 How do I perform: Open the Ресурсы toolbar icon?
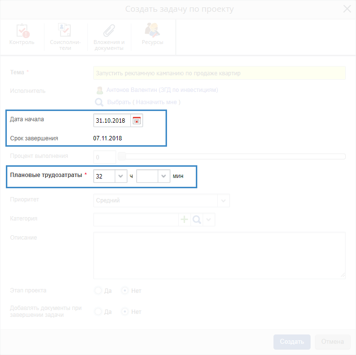pos(152,31)
